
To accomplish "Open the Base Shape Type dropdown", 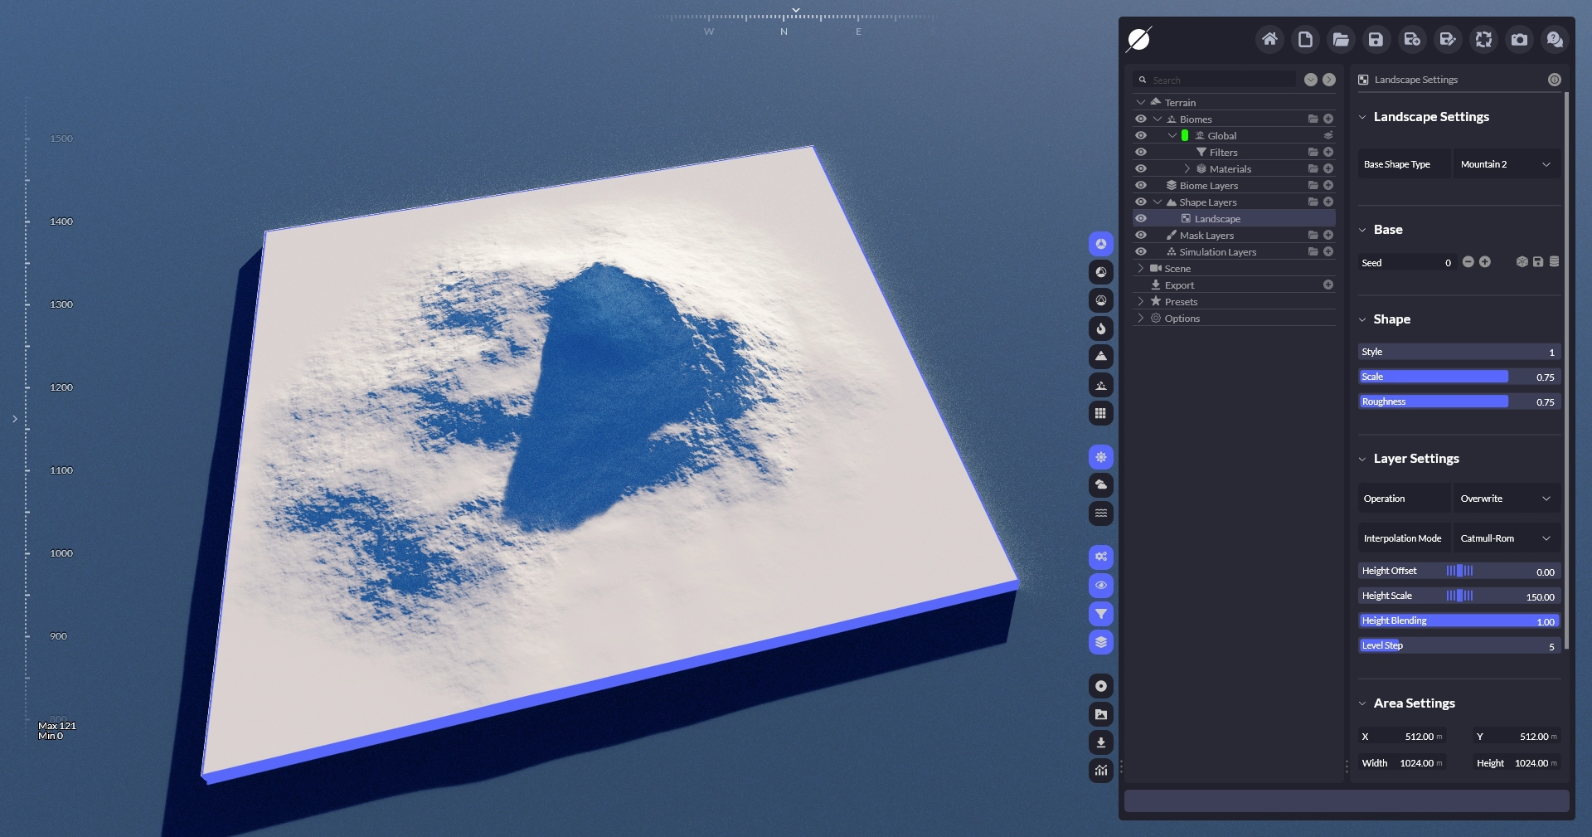I will (1505, 164).
